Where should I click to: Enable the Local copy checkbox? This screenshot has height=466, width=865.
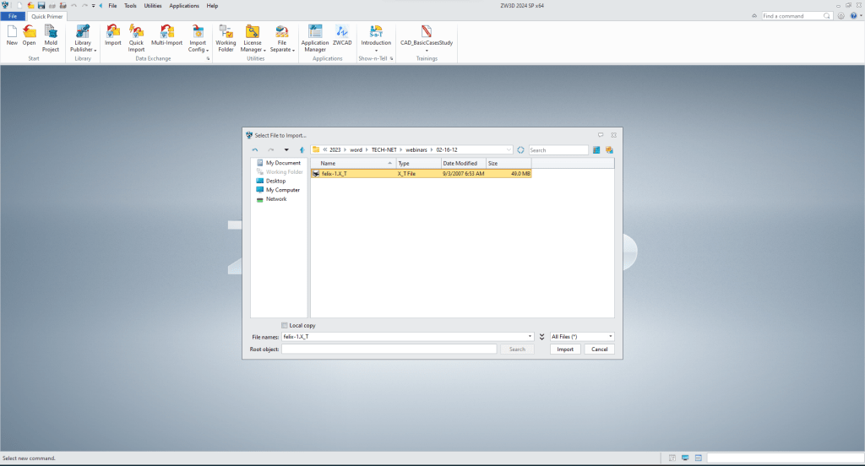tap(285, 325)
